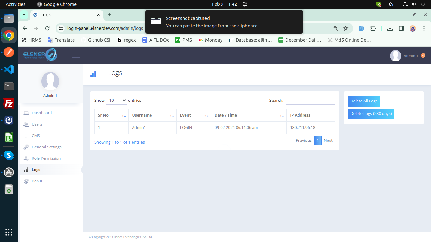Click the bookmark star in the address bar

(346, 28)
